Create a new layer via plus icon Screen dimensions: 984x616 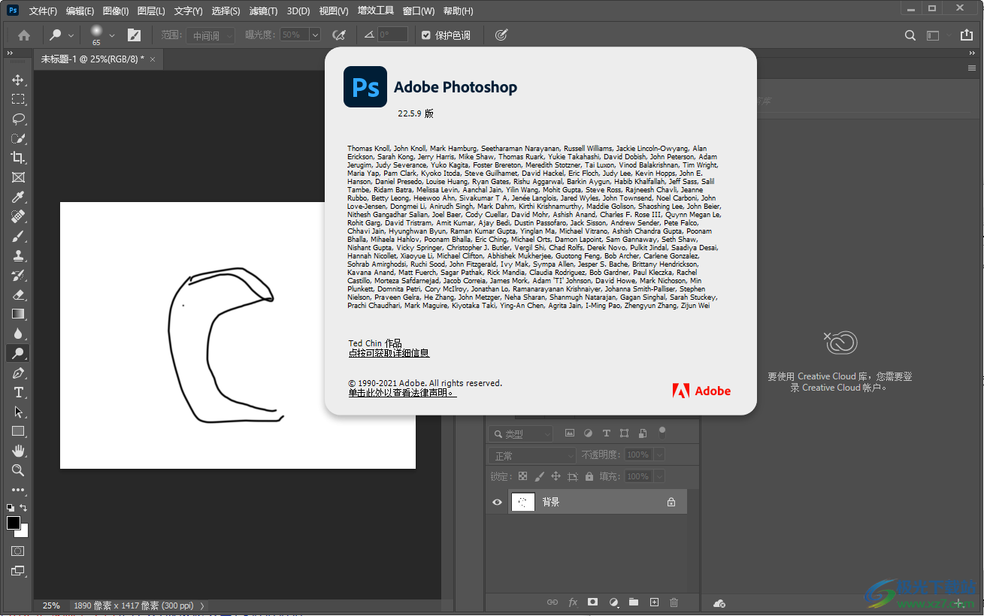(x=654, y=602)
